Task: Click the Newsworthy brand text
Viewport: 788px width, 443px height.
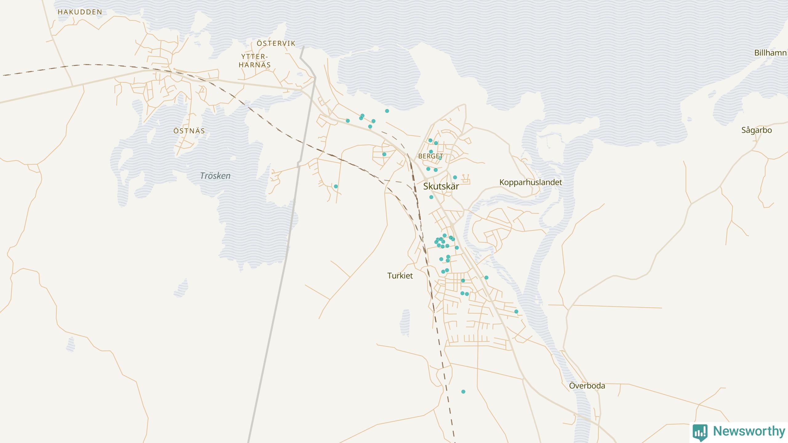Action: (749, 431)
